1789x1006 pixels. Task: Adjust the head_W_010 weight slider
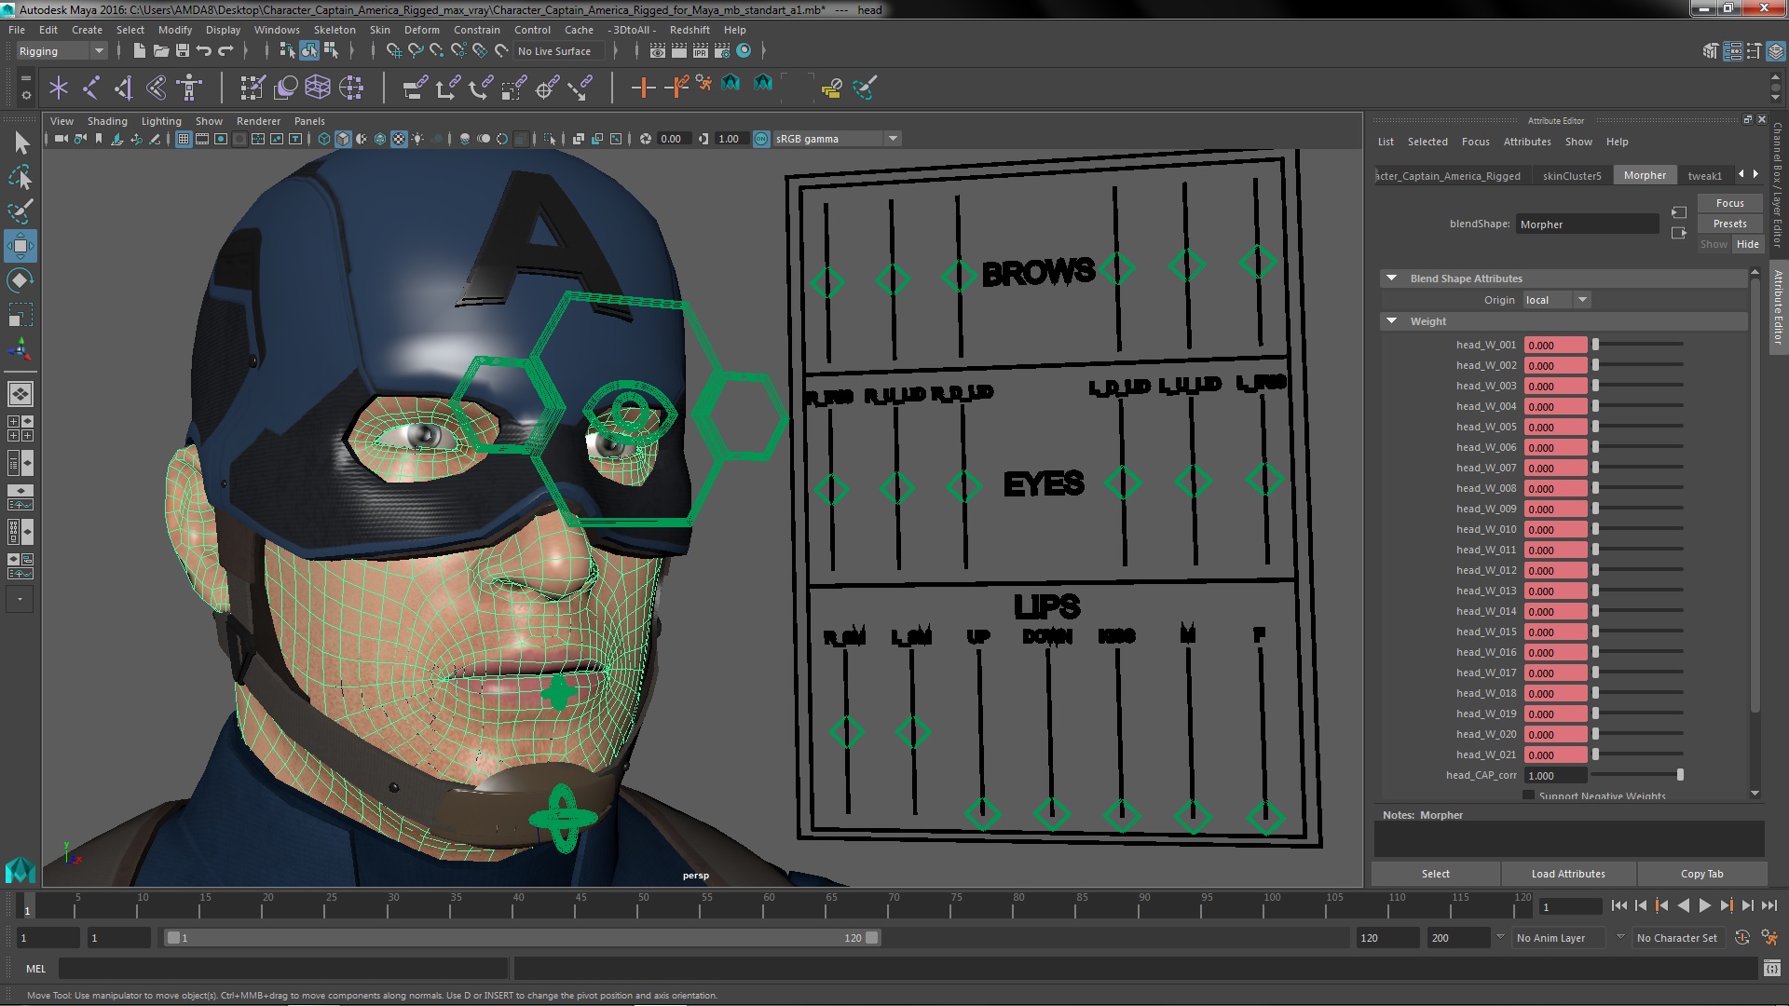tap(1639, 529)
